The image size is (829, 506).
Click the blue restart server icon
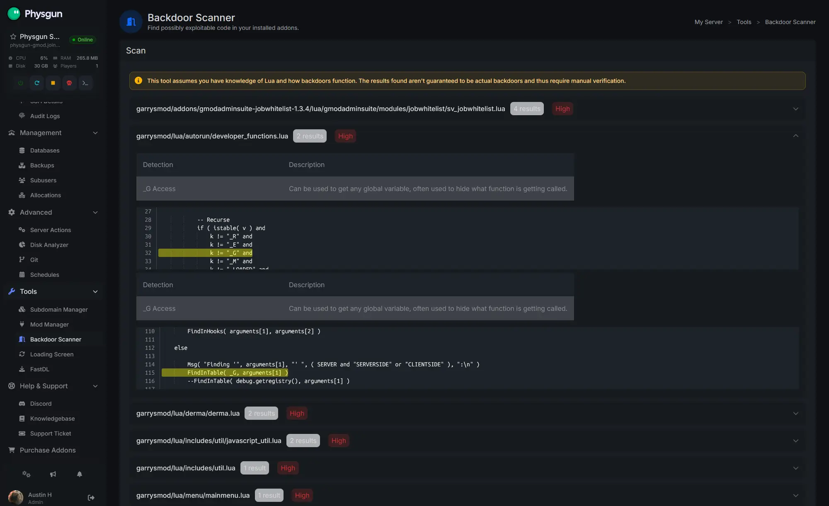[37, 83]
